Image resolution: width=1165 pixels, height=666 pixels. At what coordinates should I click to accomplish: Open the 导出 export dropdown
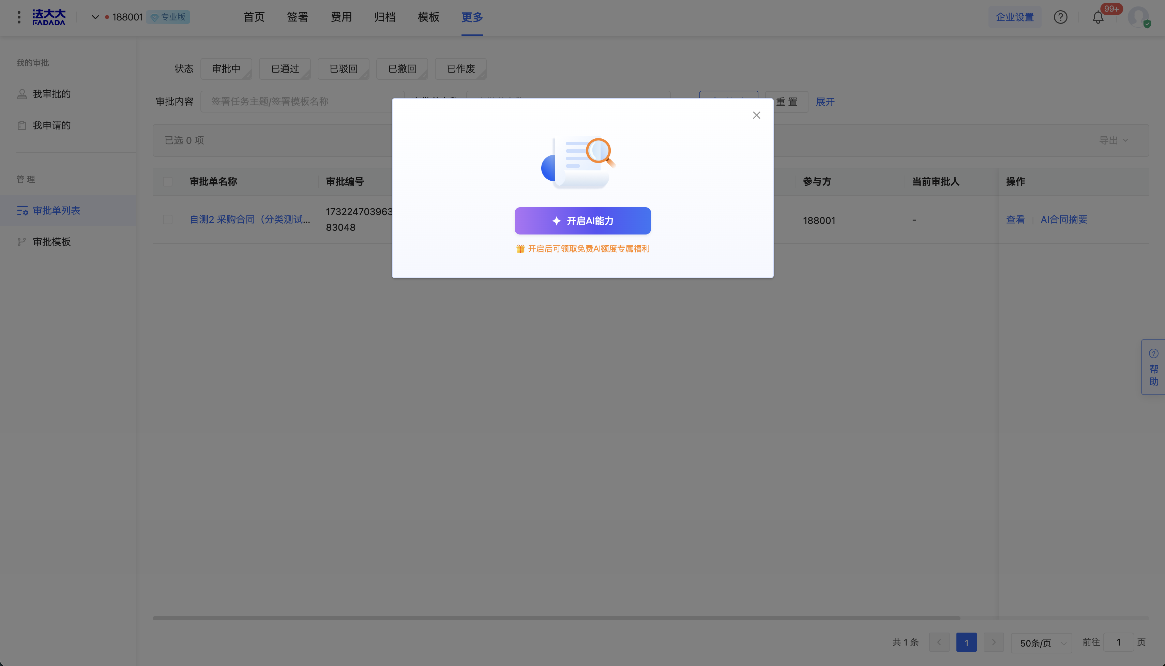[1113, 140]
